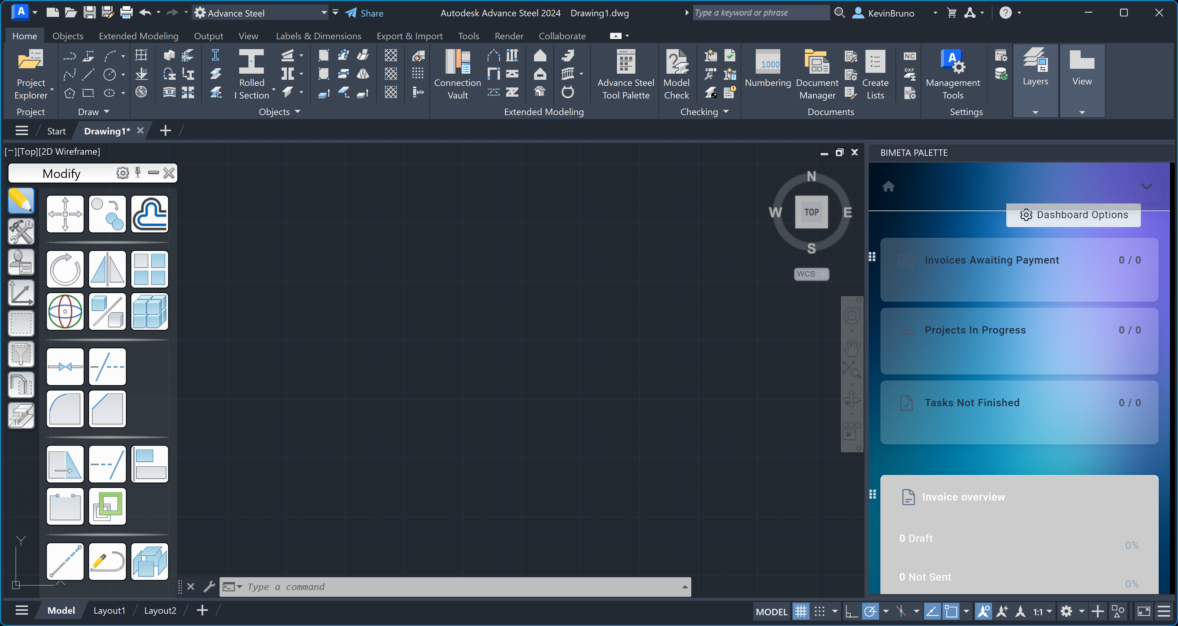1178x626 pixels.
Task: Select the Array tool in Modify palette
Action: 150,269
